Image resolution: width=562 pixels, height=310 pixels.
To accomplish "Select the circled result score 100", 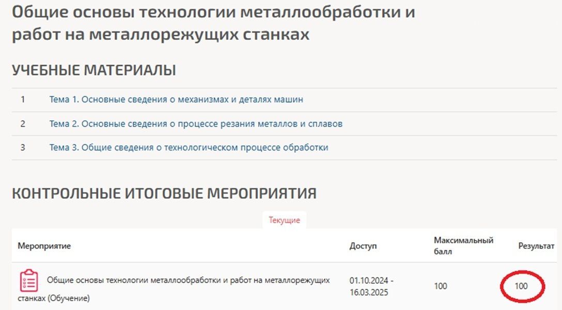I will 521,286.
